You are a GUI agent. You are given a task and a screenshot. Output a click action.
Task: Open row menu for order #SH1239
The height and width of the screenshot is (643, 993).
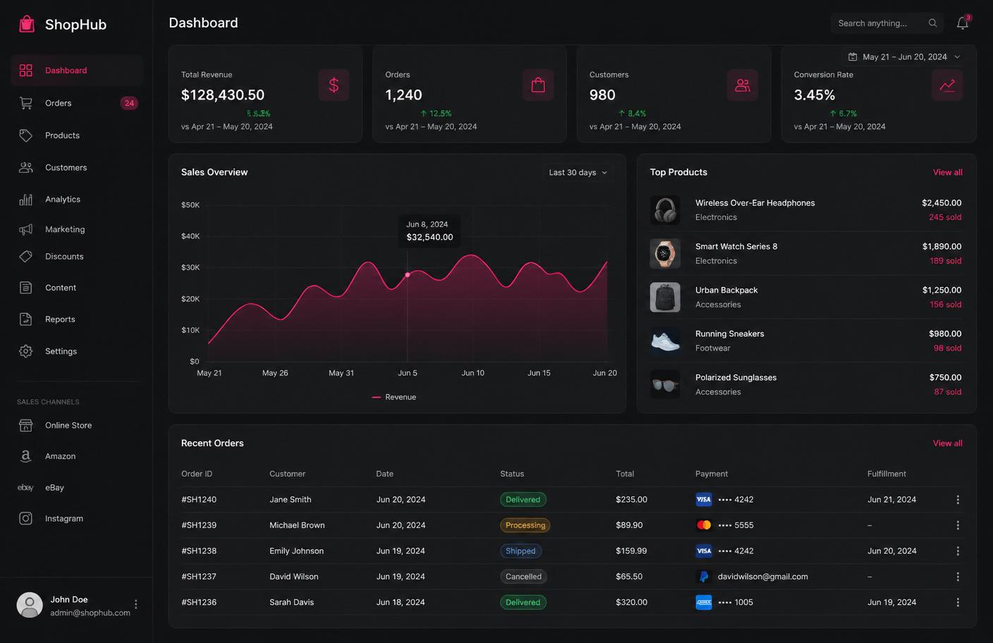958,525
